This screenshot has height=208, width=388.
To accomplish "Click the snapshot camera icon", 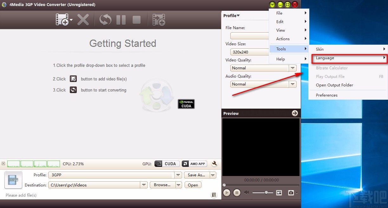I will point(291,192).
